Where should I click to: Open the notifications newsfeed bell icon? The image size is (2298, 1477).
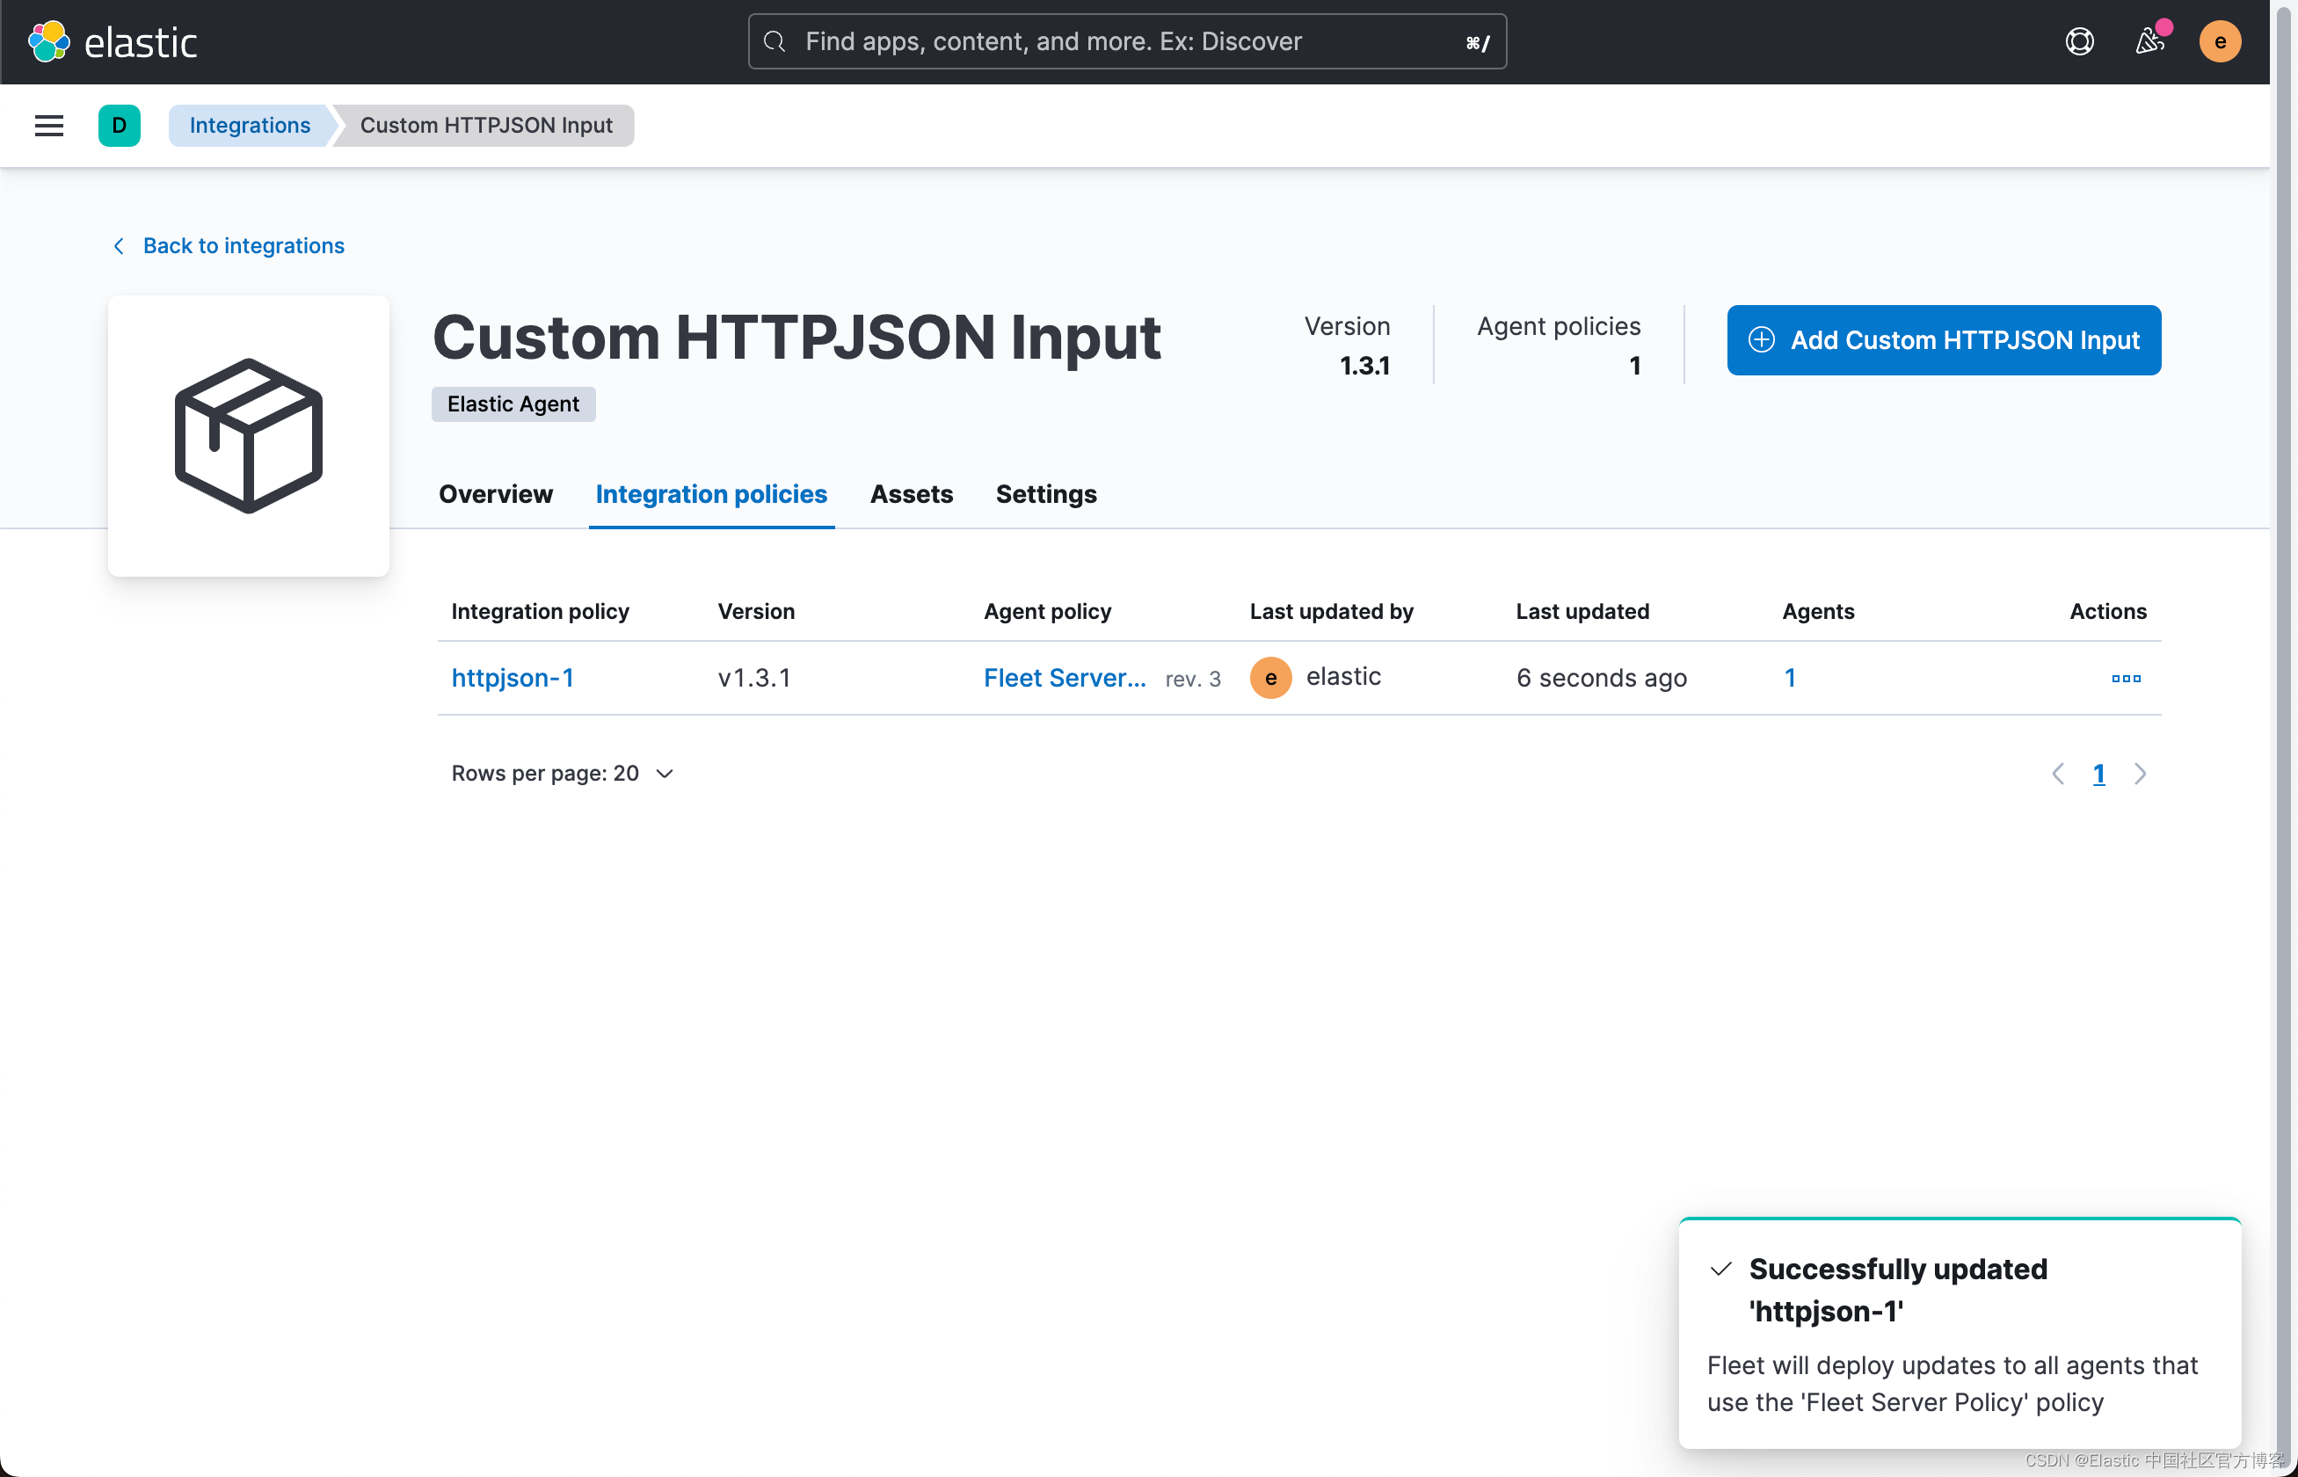(x=2149, y=41)
